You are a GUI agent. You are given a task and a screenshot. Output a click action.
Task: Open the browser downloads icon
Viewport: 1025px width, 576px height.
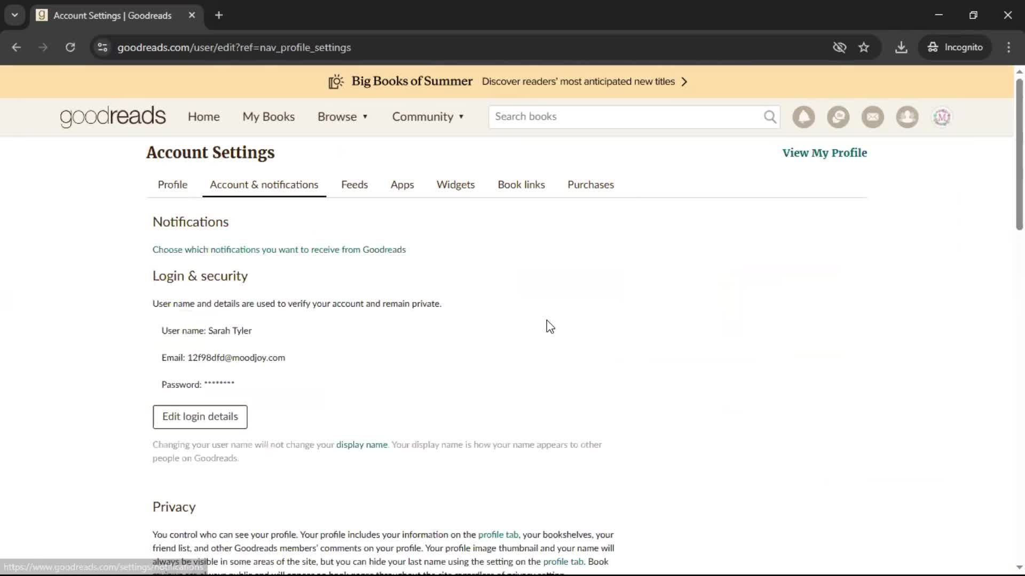coord(901,47)
